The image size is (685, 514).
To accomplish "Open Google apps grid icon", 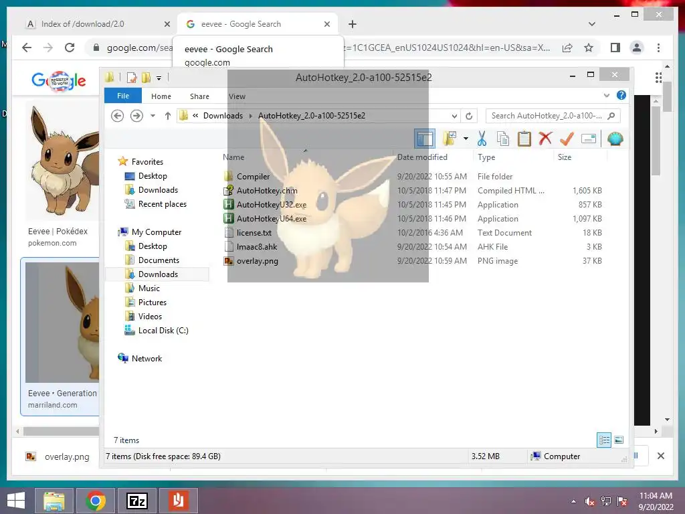I will click(x=658, y=78).
